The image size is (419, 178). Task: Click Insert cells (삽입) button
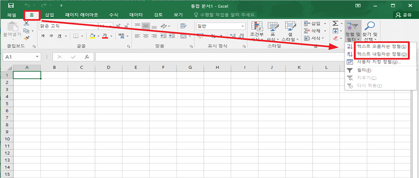click(x=315, y=24)
